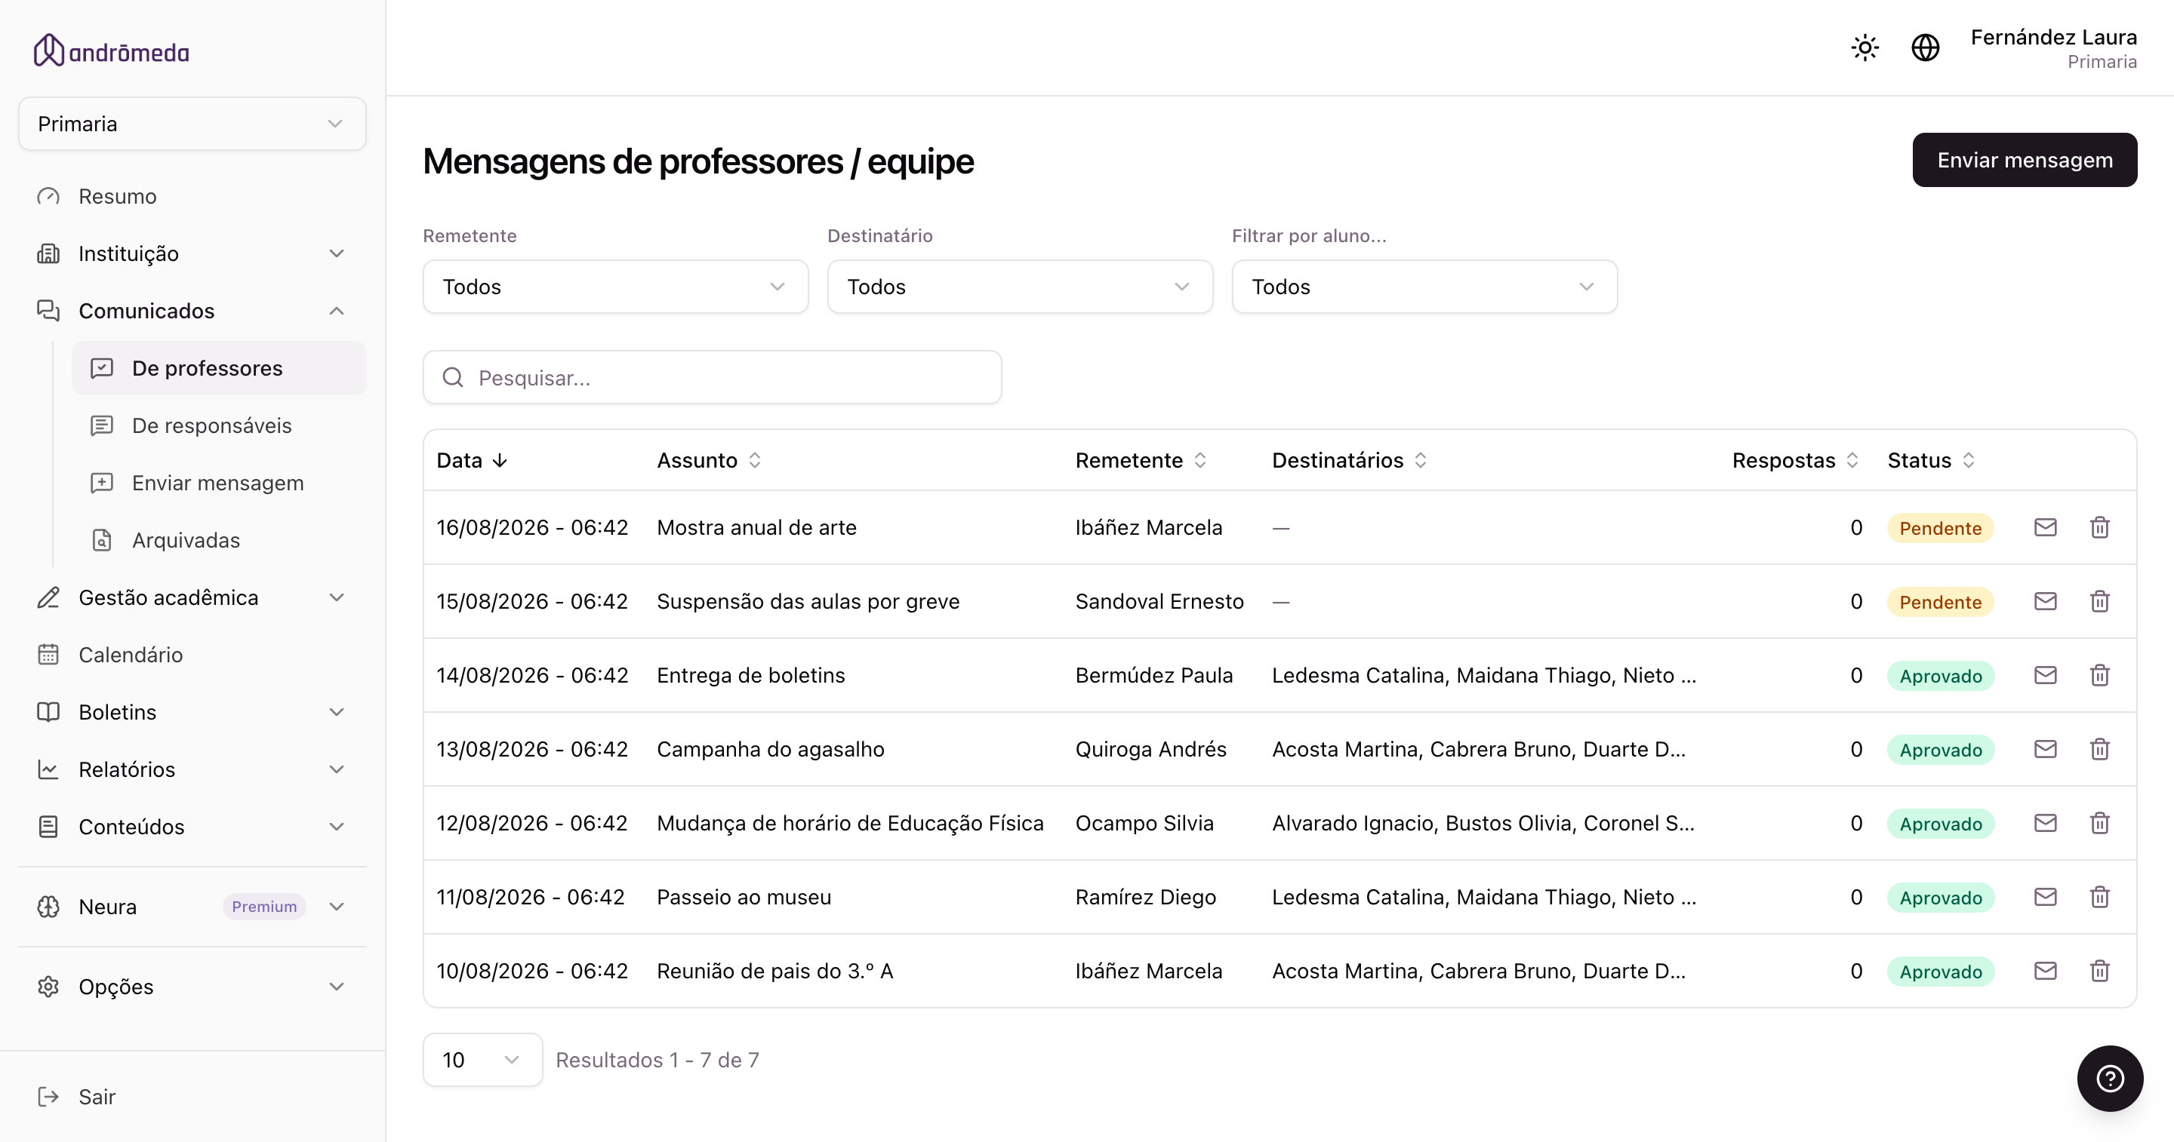
Task: Collapse the Comunicados menu
Action: point(192,312)
